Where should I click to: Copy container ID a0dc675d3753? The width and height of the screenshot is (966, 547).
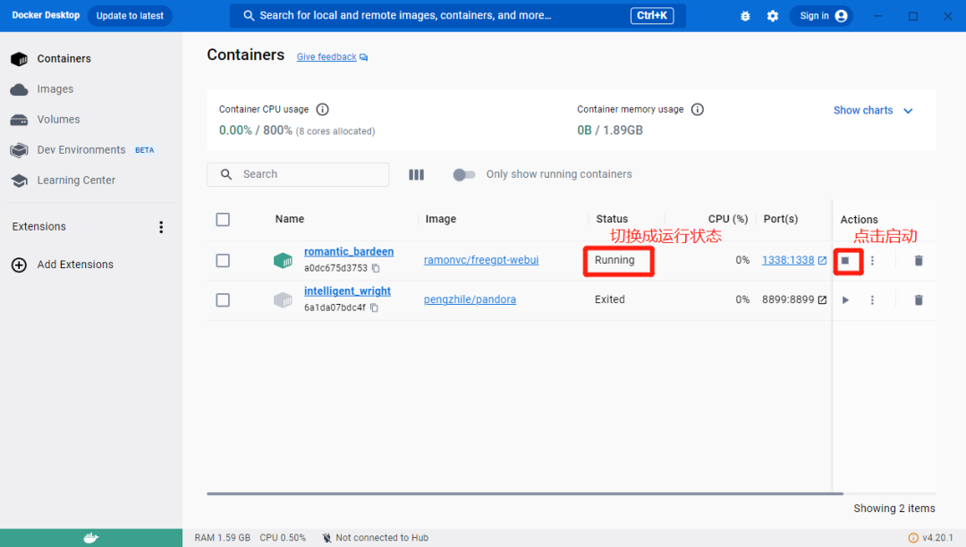[376, 268]
